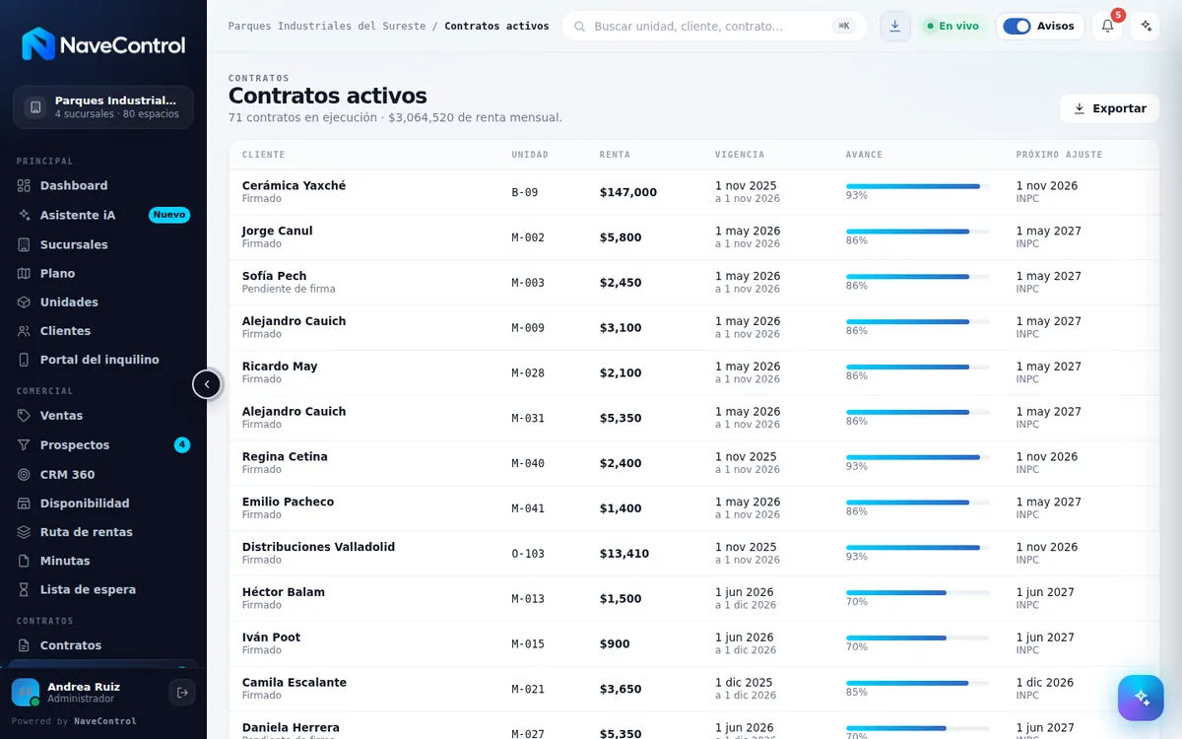Click unit cell B-09
This screenshot has height=739, width=1182.
point(525,193)
